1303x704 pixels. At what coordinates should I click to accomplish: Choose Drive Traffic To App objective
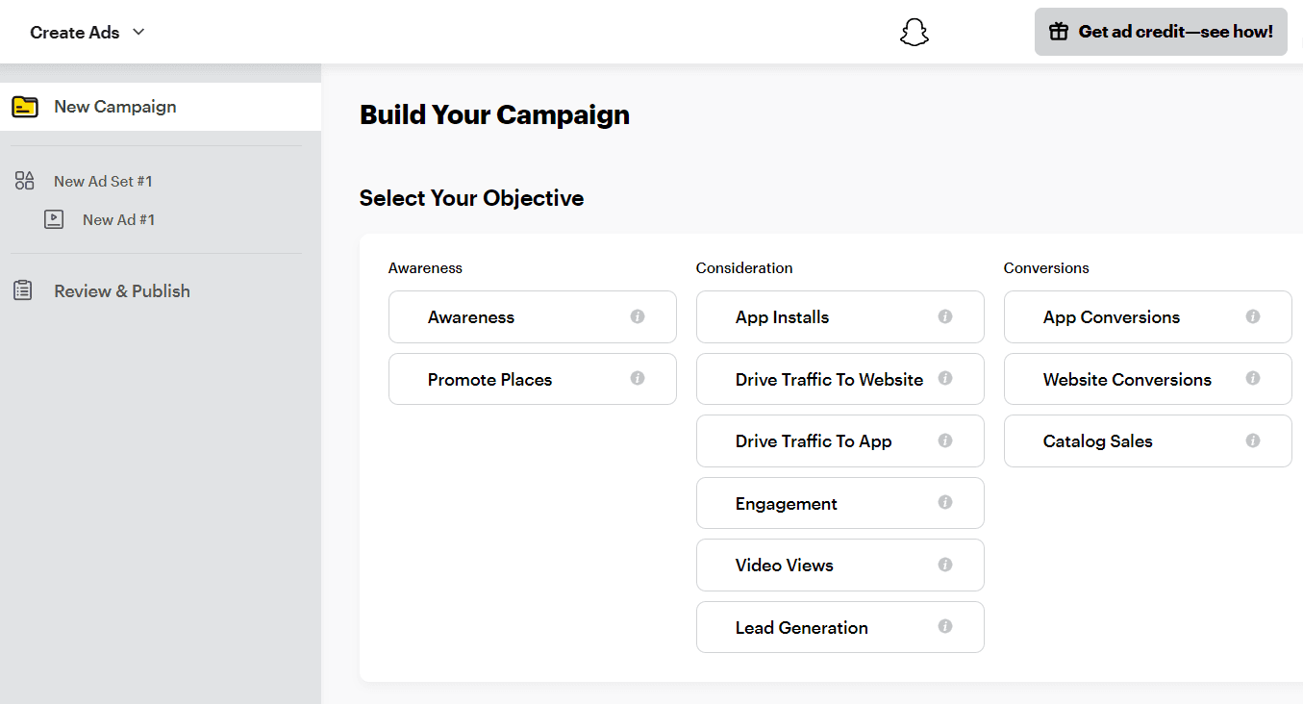(x=817, y=441)
